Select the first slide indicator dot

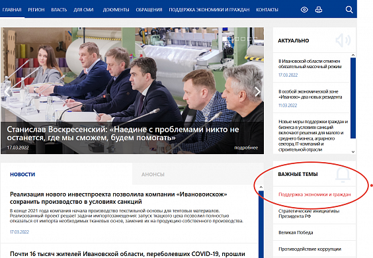tap(225, 38)
